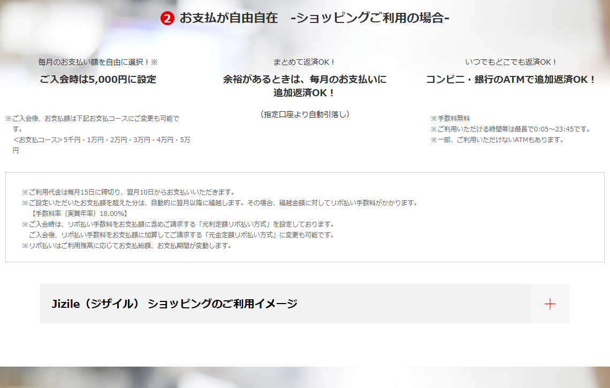Click note ※ご入会後、お支払額は下記お支払コース
The image size is (610, 388).
(93, 123)
